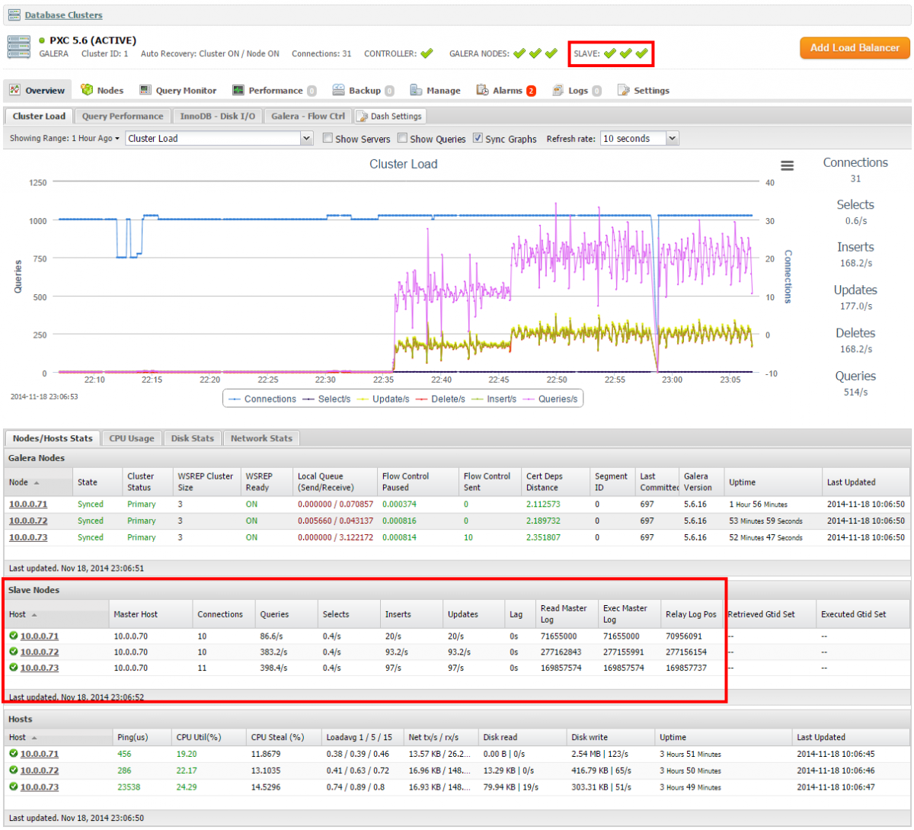
Task: Click the Dash Settings icon
Action: (x=363, y=117)
